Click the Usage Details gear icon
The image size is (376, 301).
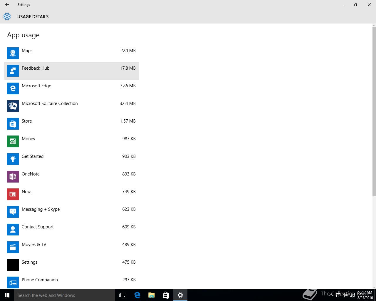tap(7, 16)
